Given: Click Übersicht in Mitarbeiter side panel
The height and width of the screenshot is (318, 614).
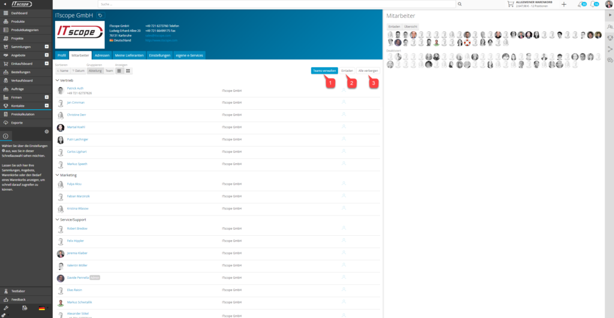Looking at the screenshot, I should point(411,26).
